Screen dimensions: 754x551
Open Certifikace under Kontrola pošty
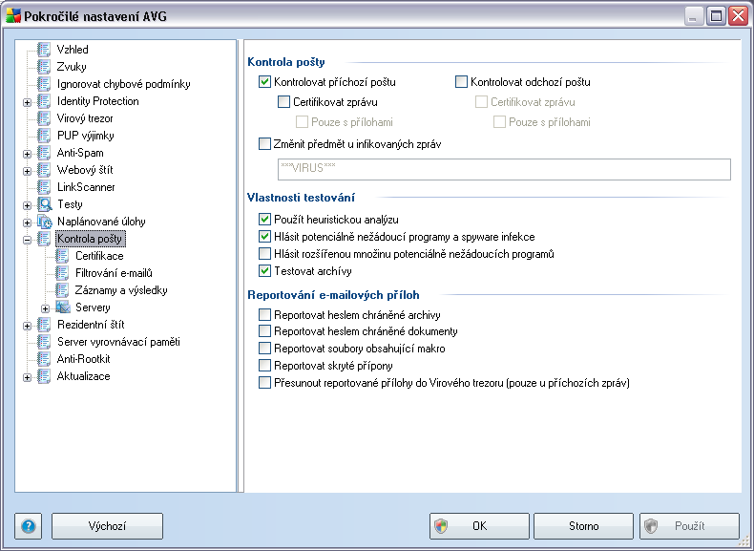click(x=99, y=256)
